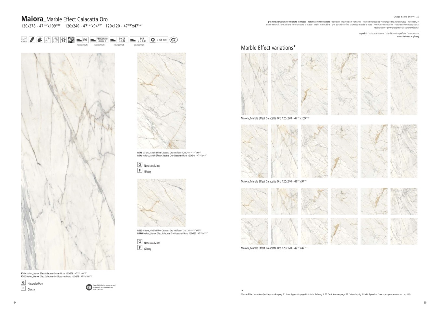Click the snowflake frost-resistance icon
Screen dimensions: 440x311
(63, 40)
